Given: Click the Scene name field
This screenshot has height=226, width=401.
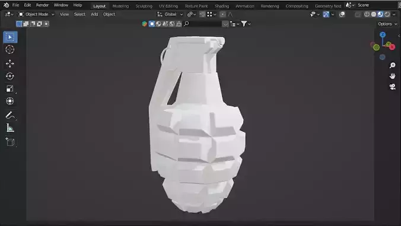Looking at the screenshot, I should click(377, 5).
